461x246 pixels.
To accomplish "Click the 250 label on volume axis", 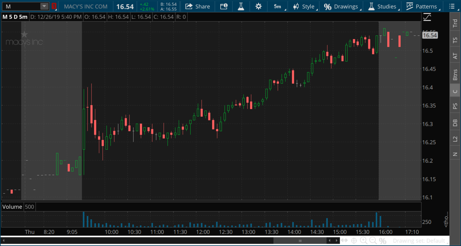I will [x=428, y=222].
